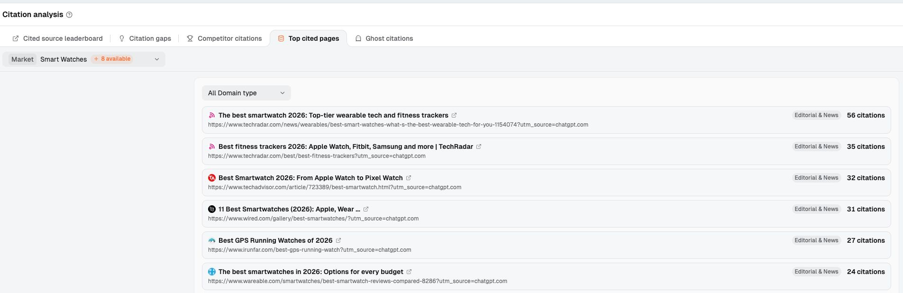Open external link icon for smartwatches Options for every budget

409,272
